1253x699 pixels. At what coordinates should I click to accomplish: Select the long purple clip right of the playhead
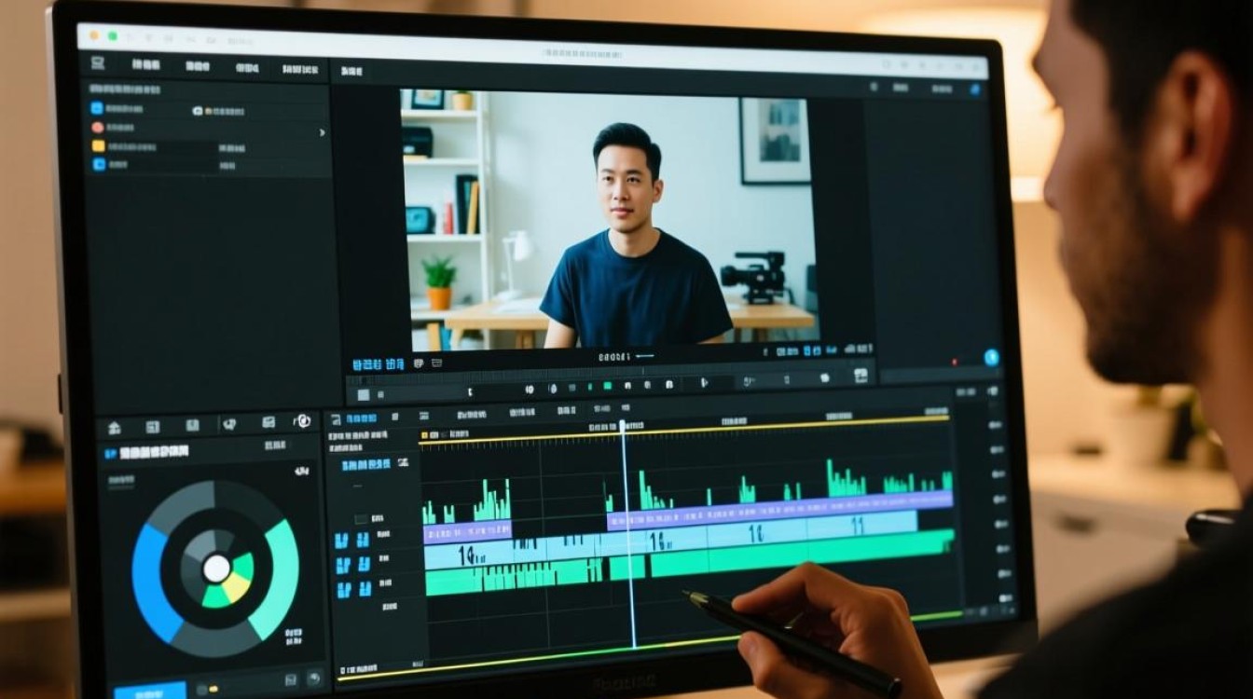(x=779, y=512)
